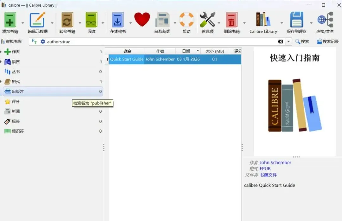This screenshot has width=342, height=221.
Task: Open dropdown arrow next to Save to disk
Action: (x=311, y=23)
